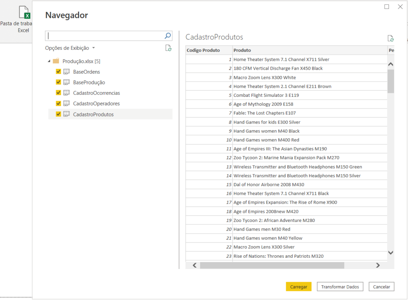Screen dimensions: 408x300
Task: Click the Produto column header
Action: coord(310,50)
